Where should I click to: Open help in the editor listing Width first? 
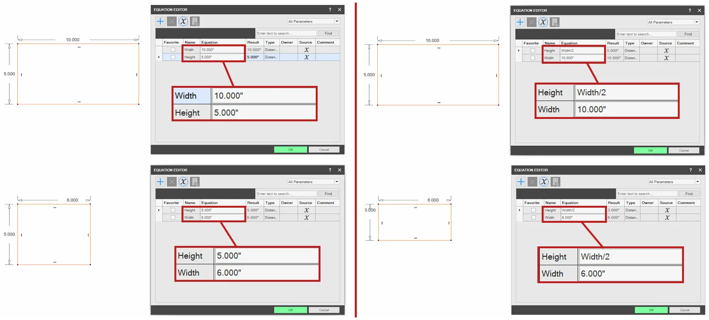330,9
